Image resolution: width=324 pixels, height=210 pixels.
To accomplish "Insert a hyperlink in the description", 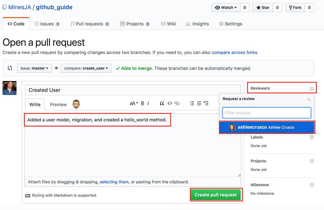I will click(177, 103).
